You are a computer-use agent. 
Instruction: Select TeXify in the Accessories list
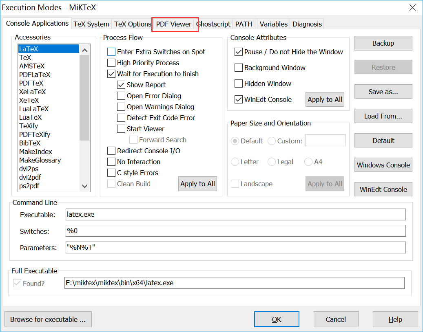[x=49, y=126]
